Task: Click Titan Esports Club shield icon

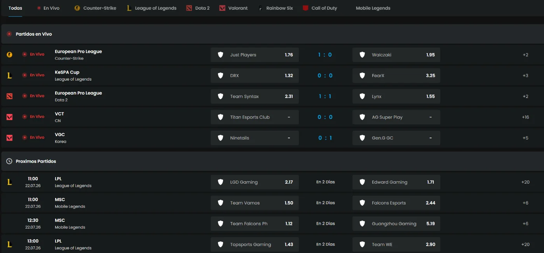Action: [220, 117]
